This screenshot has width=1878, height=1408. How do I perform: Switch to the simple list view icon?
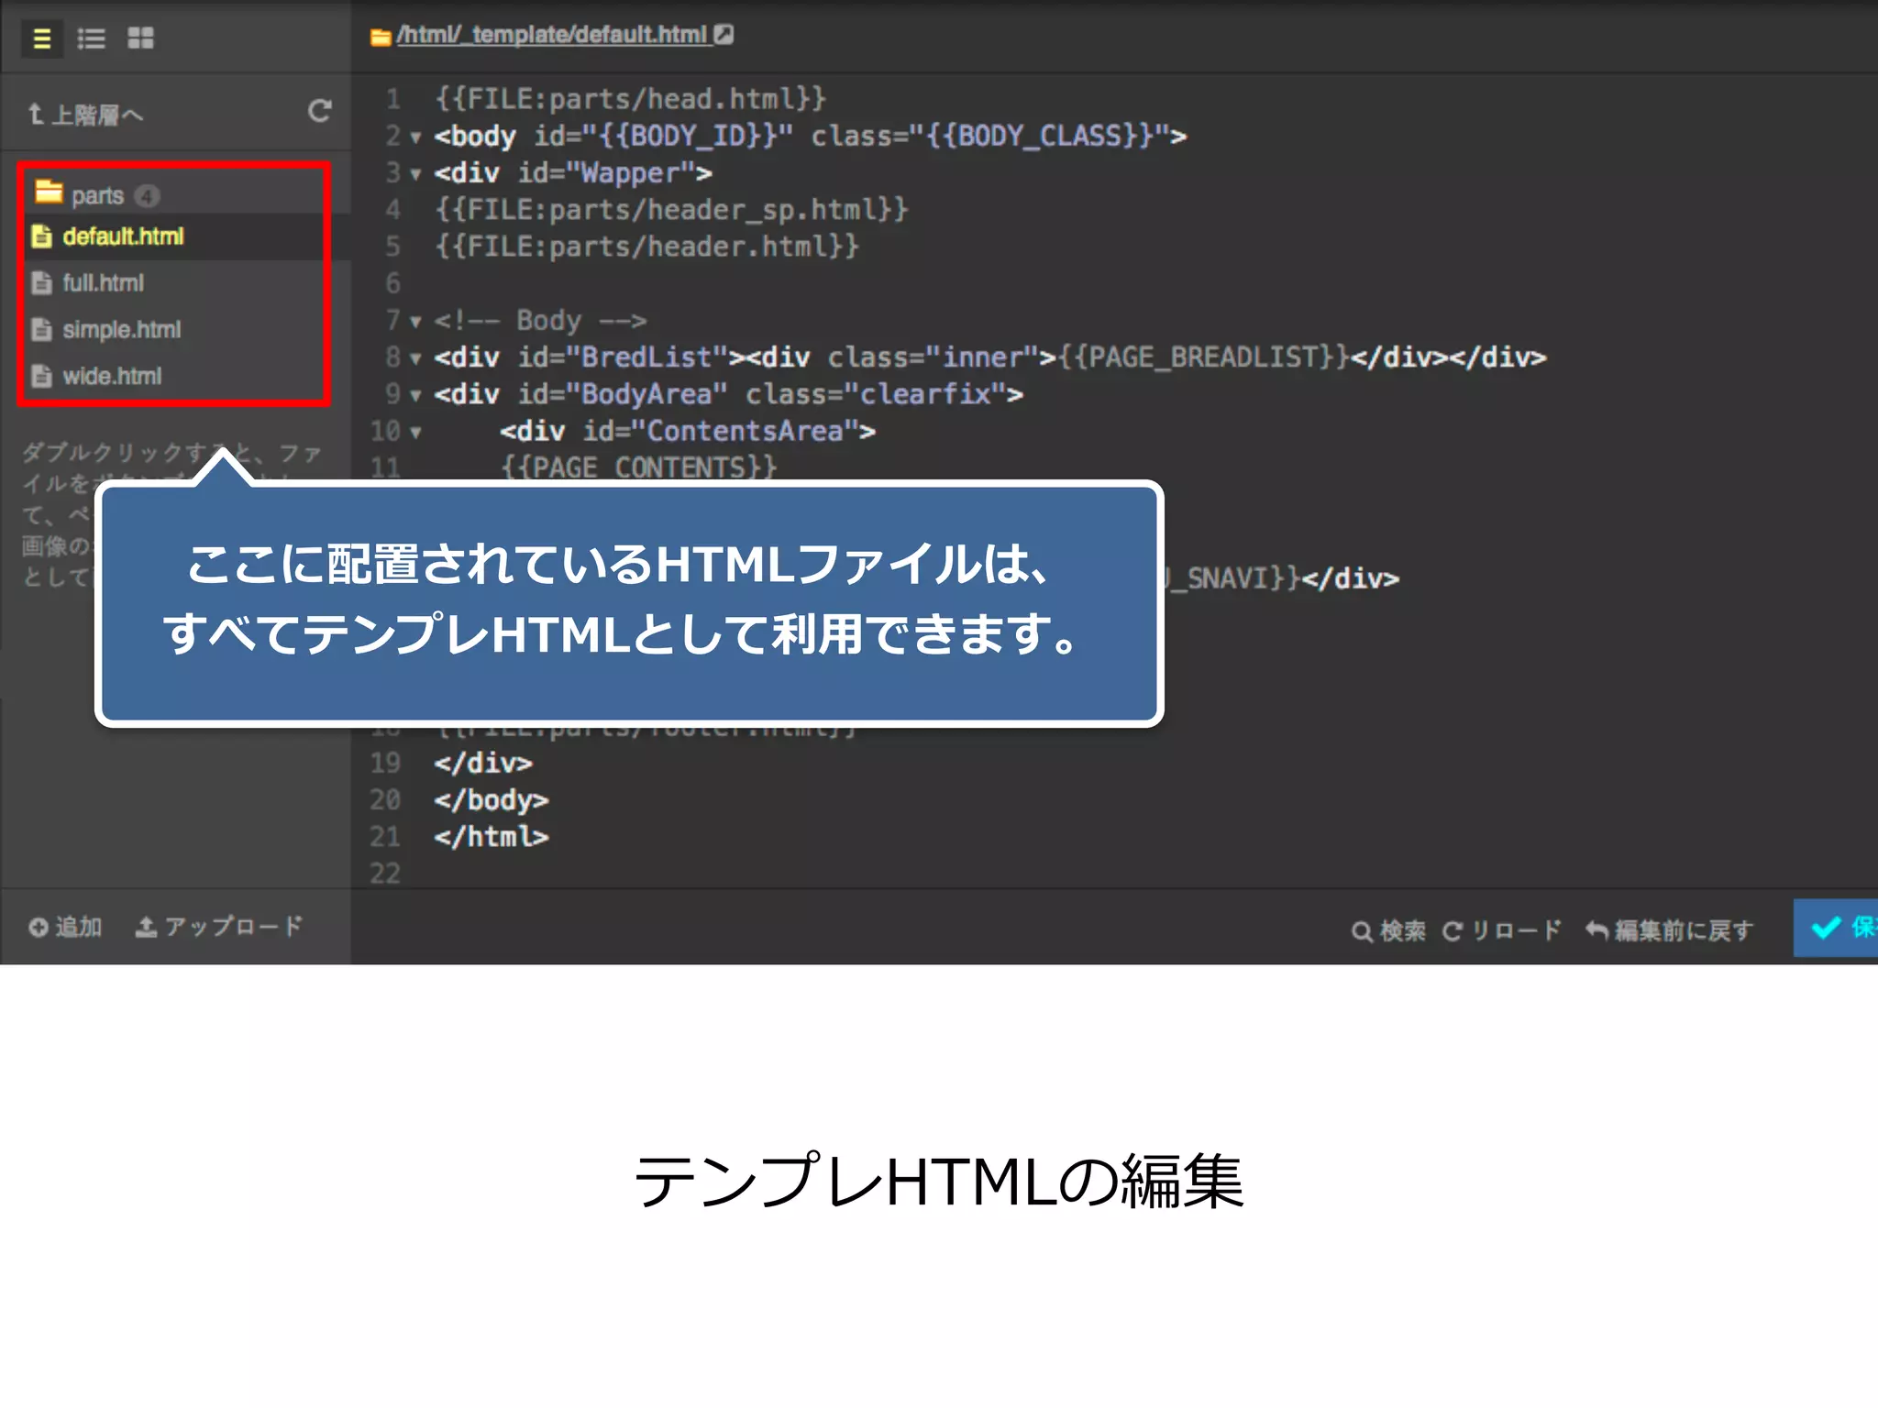click(x=42, y=38)
